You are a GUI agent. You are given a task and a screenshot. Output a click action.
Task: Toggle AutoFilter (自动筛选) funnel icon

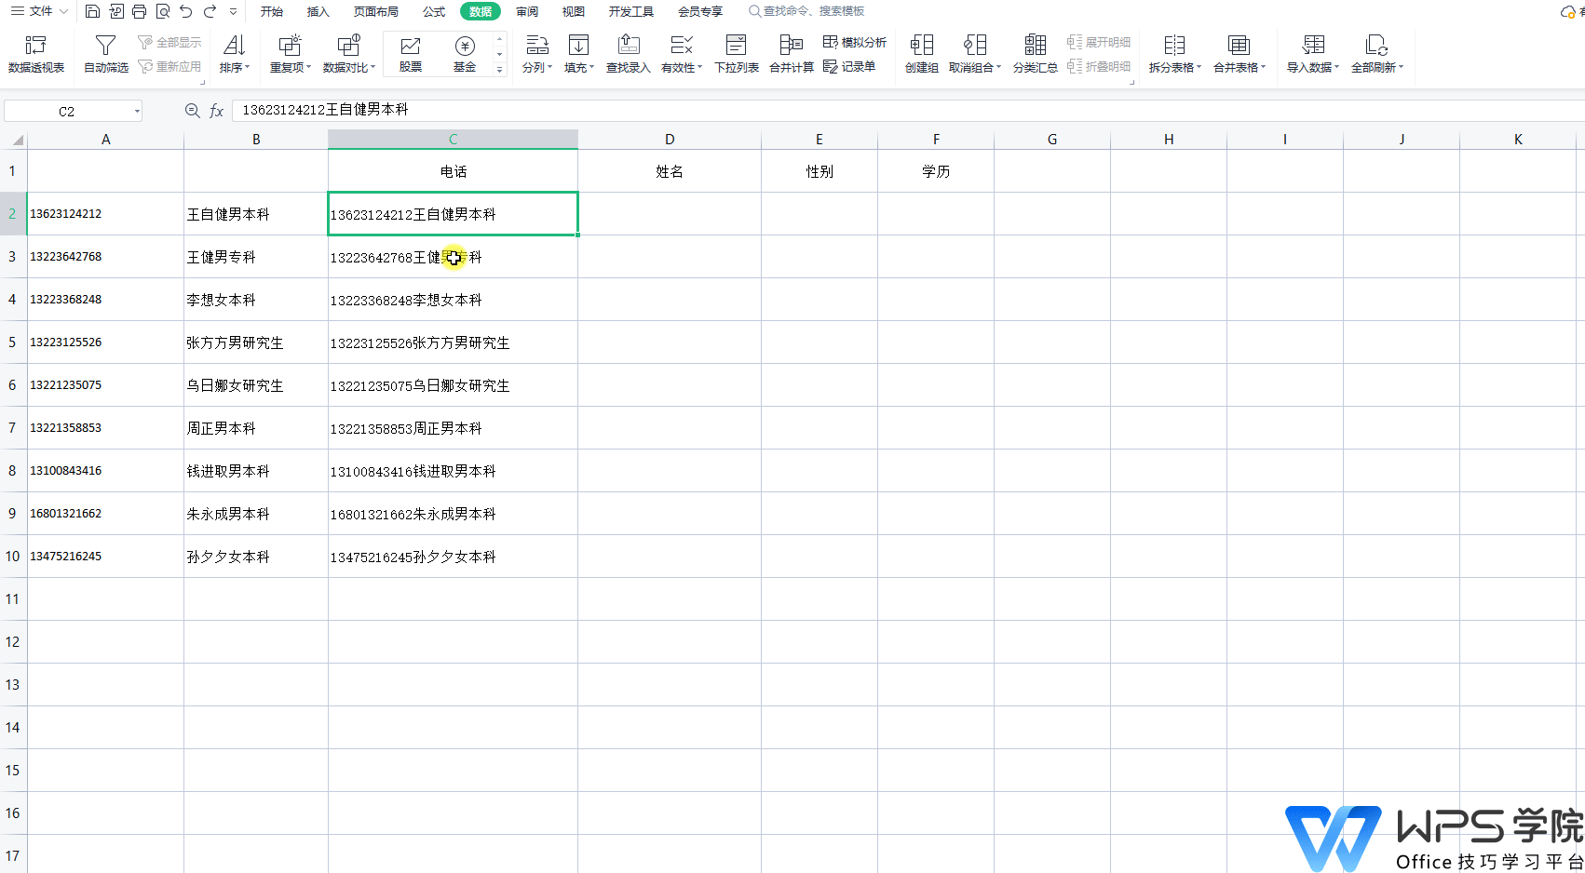[x=105, y=45]
